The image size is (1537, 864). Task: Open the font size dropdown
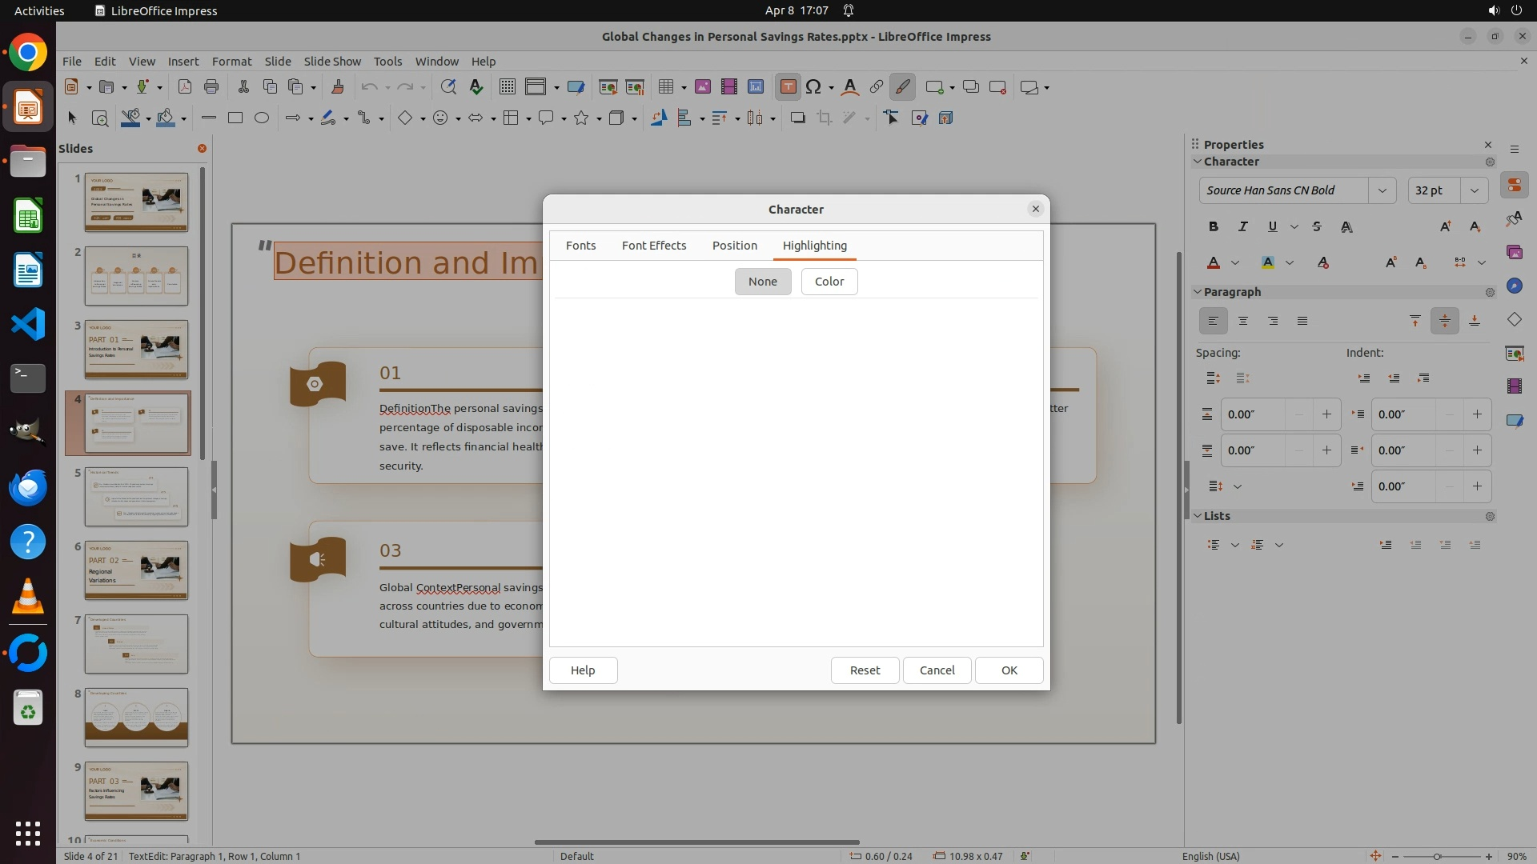(1474, 190)
